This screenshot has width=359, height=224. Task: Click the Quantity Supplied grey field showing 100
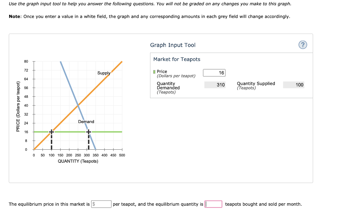tap(293, 85)
